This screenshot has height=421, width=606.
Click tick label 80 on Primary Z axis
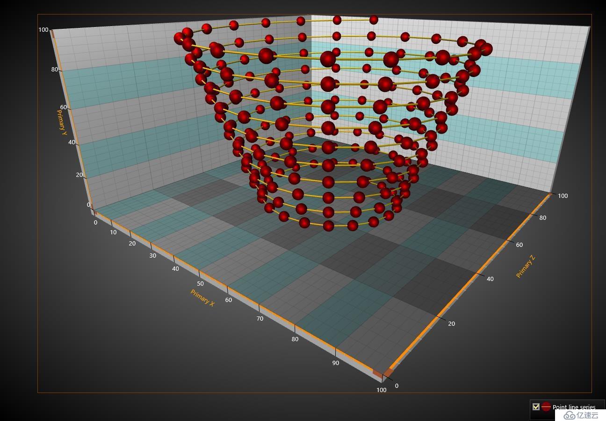point(542,218)
